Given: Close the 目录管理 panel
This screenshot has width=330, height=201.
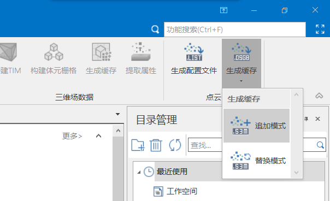Looking at the screenshot, I should pos(317,119).
